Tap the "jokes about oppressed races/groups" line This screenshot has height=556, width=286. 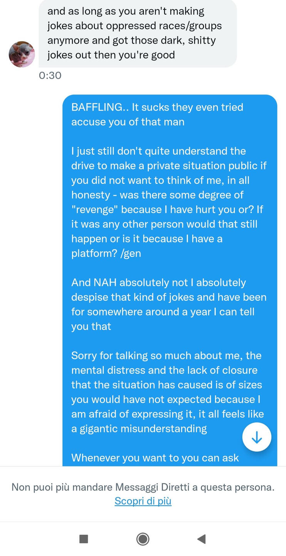click(x=135, y=26)
